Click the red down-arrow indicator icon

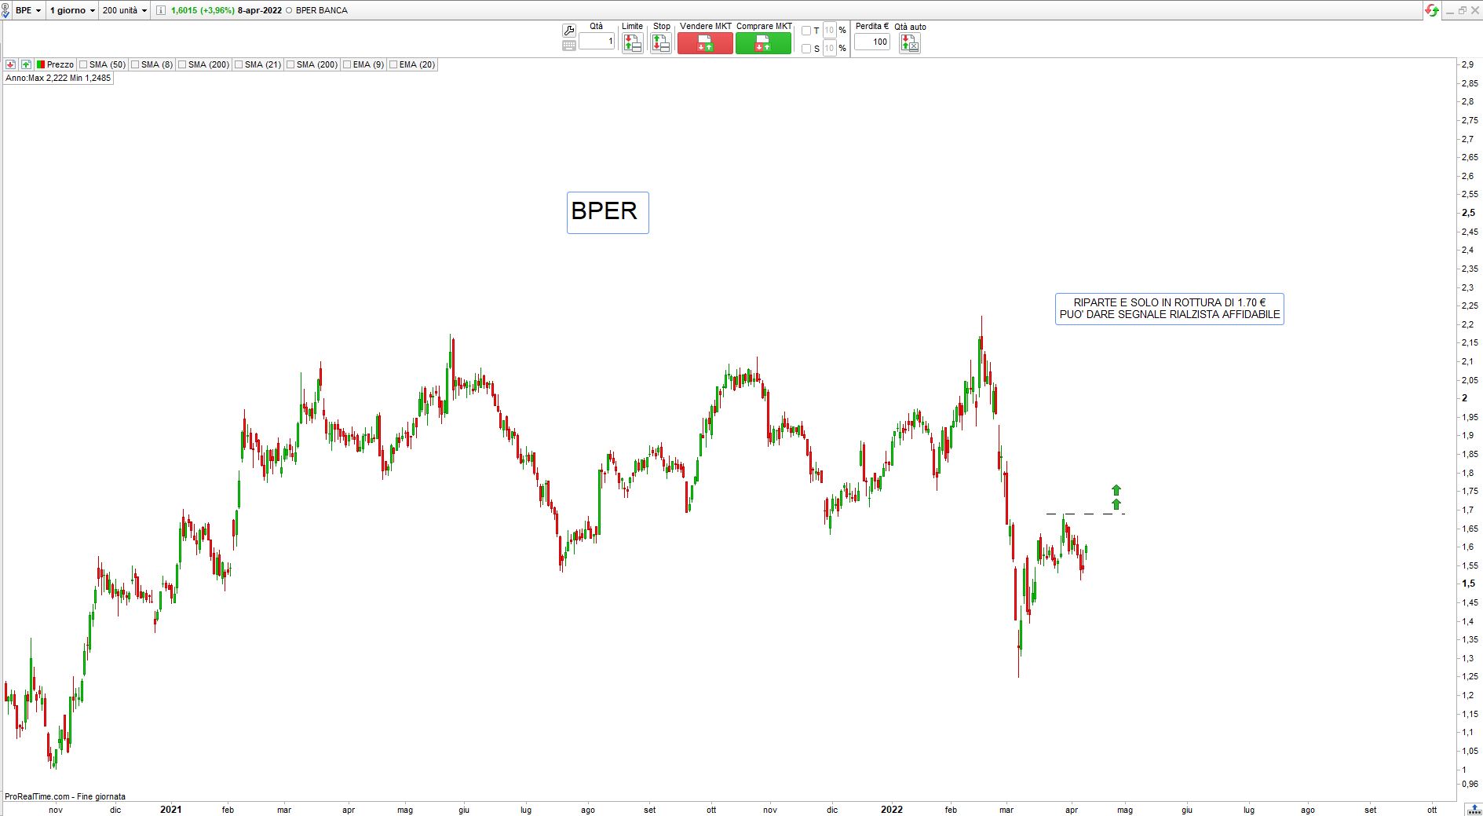coord(11,64)
